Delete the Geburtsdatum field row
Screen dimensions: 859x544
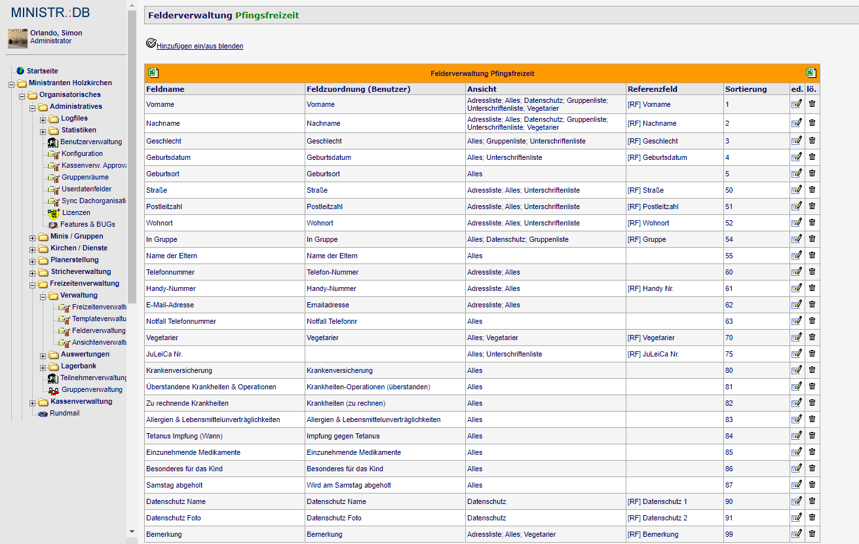coord(812,157)
